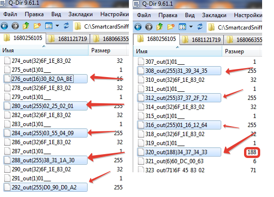Open Правка menu in left window

tap(34, 14)
